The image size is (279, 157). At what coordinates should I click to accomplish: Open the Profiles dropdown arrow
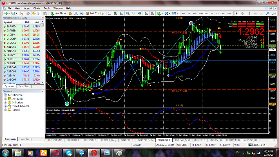[17, 13]
